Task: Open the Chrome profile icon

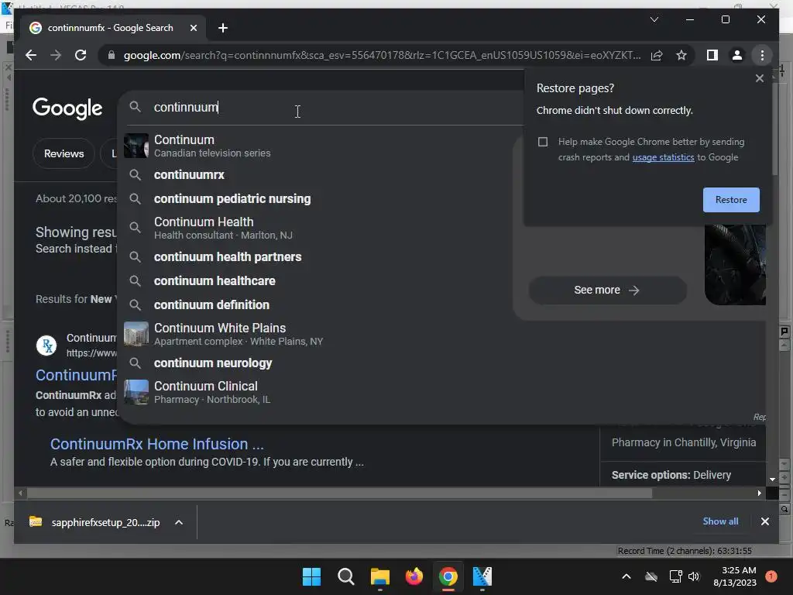Action: [737, 55]
